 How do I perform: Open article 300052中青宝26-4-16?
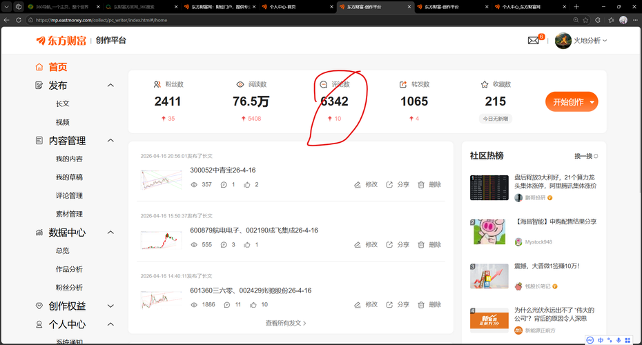point(223,170)
